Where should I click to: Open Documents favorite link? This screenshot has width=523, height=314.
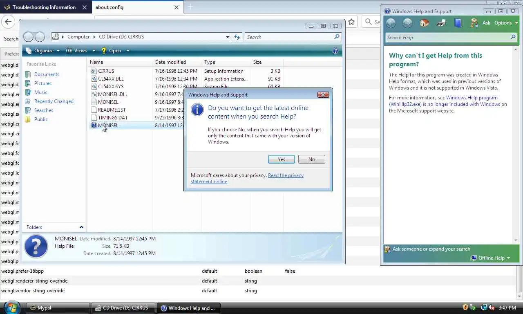coord(47,74)
